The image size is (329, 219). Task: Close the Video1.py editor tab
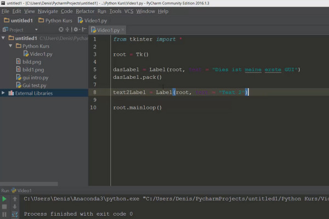(123, 30)
